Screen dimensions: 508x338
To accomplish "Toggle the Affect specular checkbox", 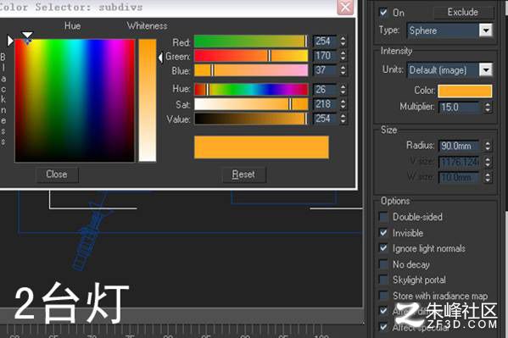I will [383, 327].
